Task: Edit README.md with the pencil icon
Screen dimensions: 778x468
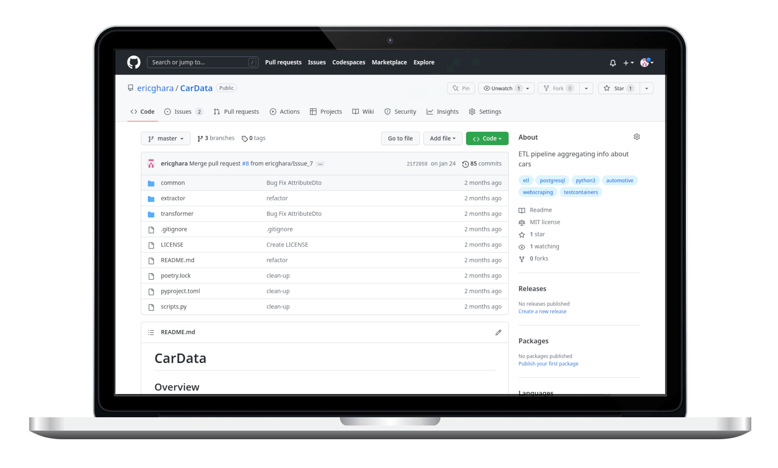Action: pos(498,332)
